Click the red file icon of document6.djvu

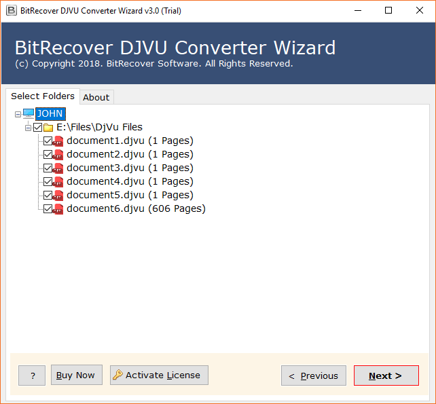58,209
